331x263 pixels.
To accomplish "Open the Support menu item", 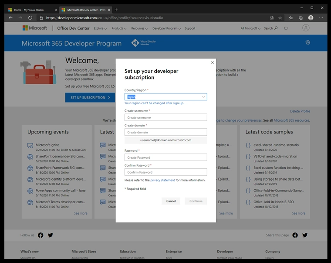I will [x=190, y=28].
